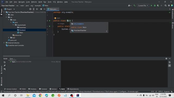
Task: Click the lightbulb intention icon in editor
Action: (x=55, y=18)
